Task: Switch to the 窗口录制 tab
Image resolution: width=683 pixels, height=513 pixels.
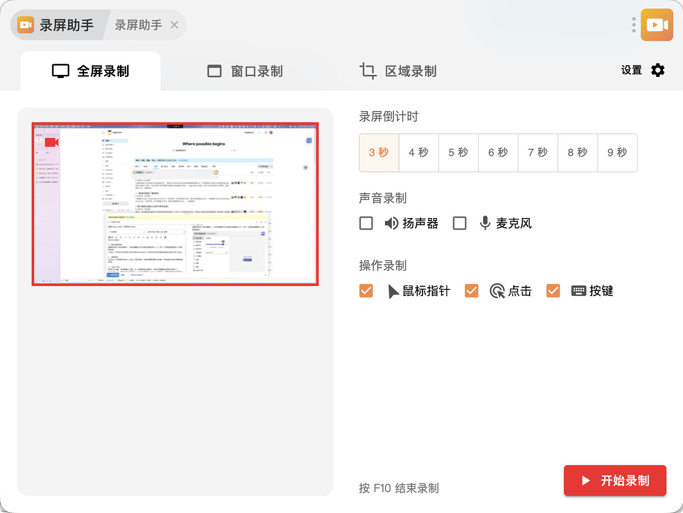Action: point(245,71)
